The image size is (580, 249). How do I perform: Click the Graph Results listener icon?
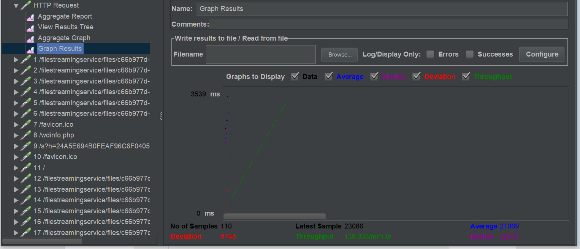tap(30, 49)
